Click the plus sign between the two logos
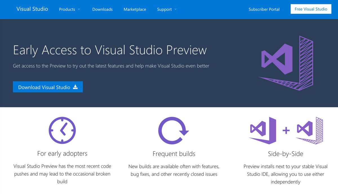338x194 pixels. point(286,130)
